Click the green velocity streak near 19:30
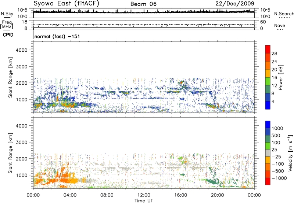This screenshot has width=294, height=203. tap(213, 182)
